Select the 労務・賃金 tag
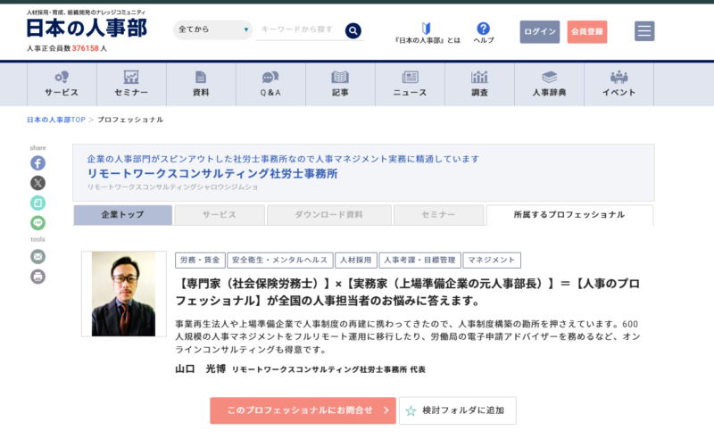714x439 pixels. coord(200,260)
